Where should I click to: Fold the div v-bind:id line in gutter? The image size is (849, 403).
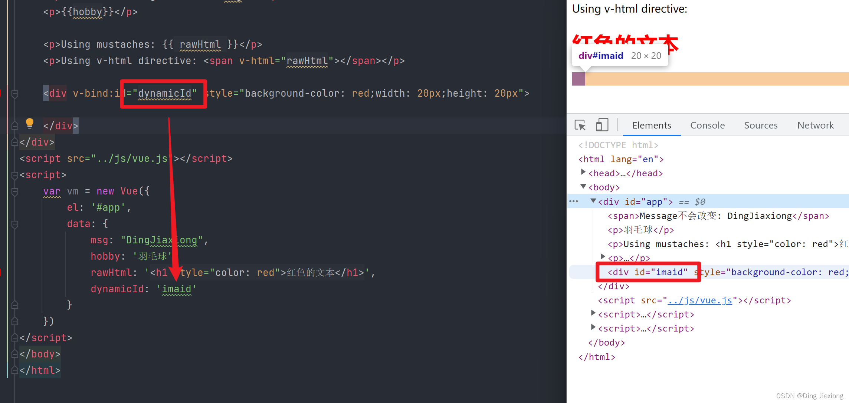coord(15,94)
